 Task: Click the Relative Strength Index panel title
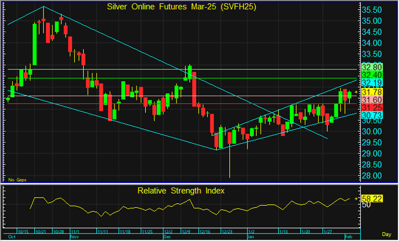tap(181, 191)
